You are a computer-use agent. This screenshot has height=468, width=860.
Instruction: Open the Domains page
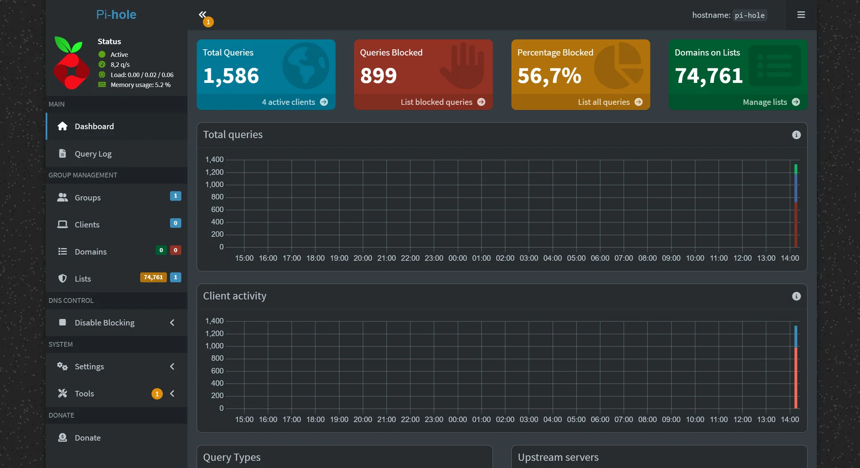tap(116, 252)
